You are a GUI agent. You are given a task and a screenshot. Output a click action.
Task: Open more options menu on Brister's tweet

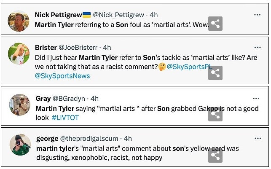[258, 48]
